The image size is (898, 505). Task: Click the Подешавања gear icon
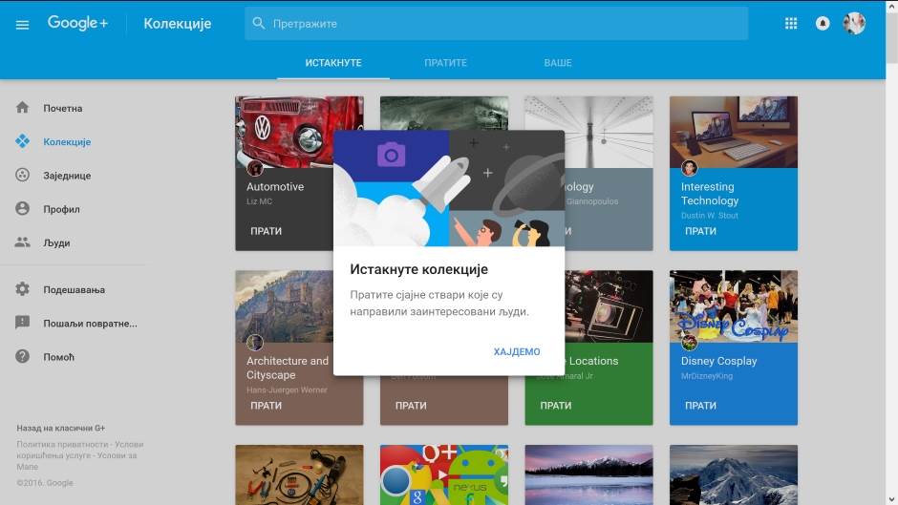click(x=23, y=289)
